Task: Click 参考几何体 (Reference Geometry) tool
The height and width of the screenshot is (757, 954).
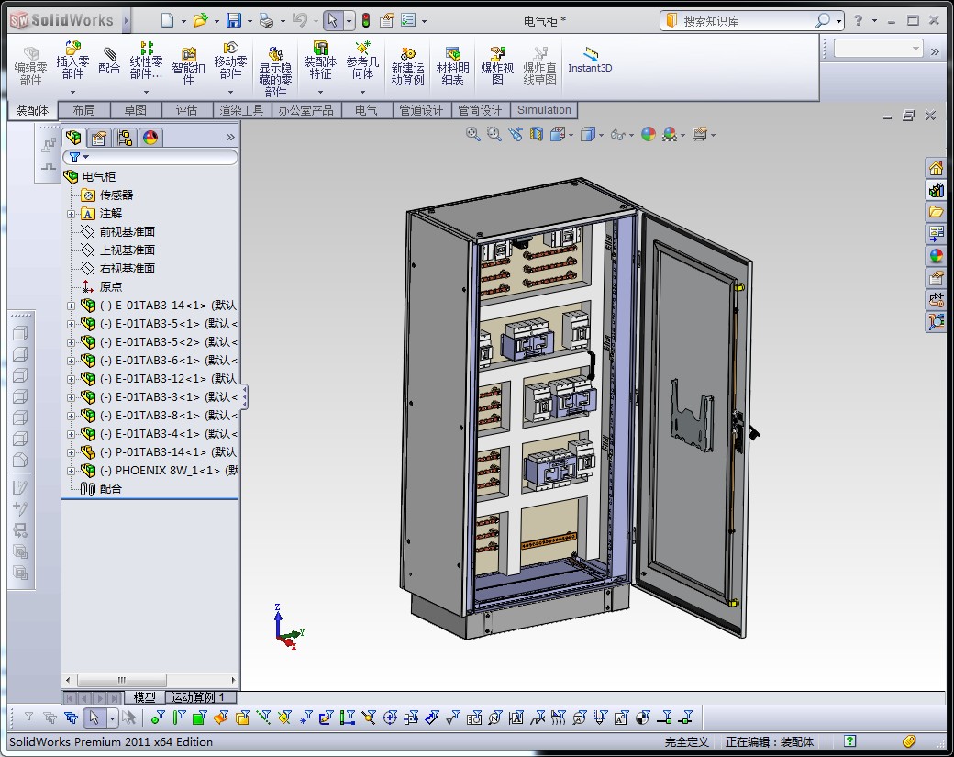Action: (362, 61)
